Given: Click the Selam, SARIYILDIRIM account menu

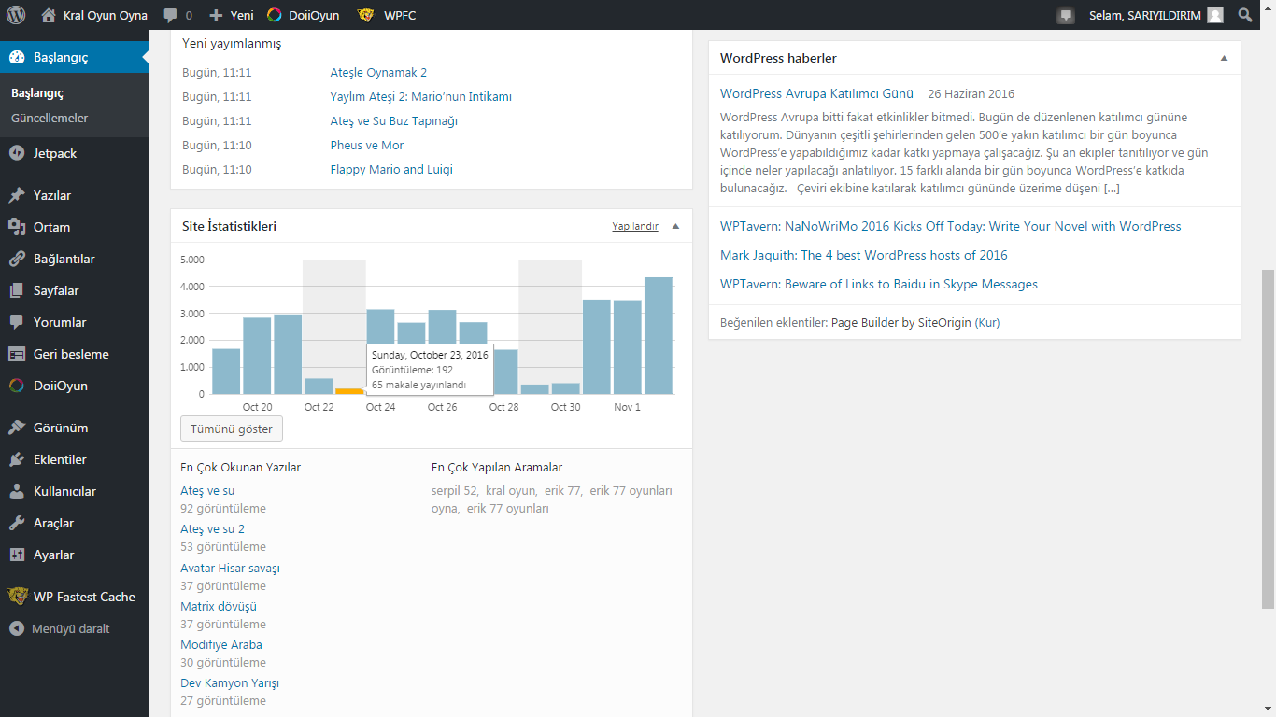Looking at the screenshot, I should 1156,15.
